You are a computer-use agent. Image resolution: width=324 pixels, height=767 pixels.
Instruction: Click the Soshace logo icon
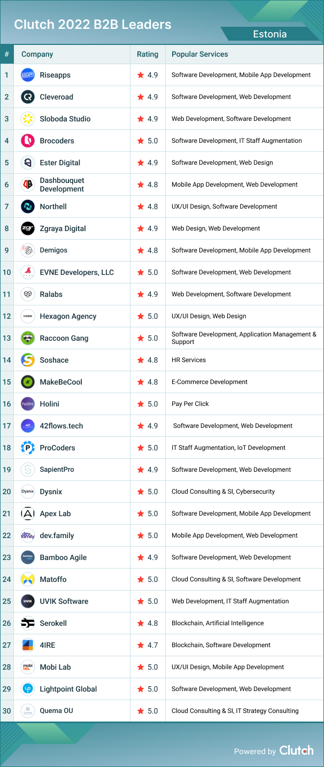click(x=28, y=360)
